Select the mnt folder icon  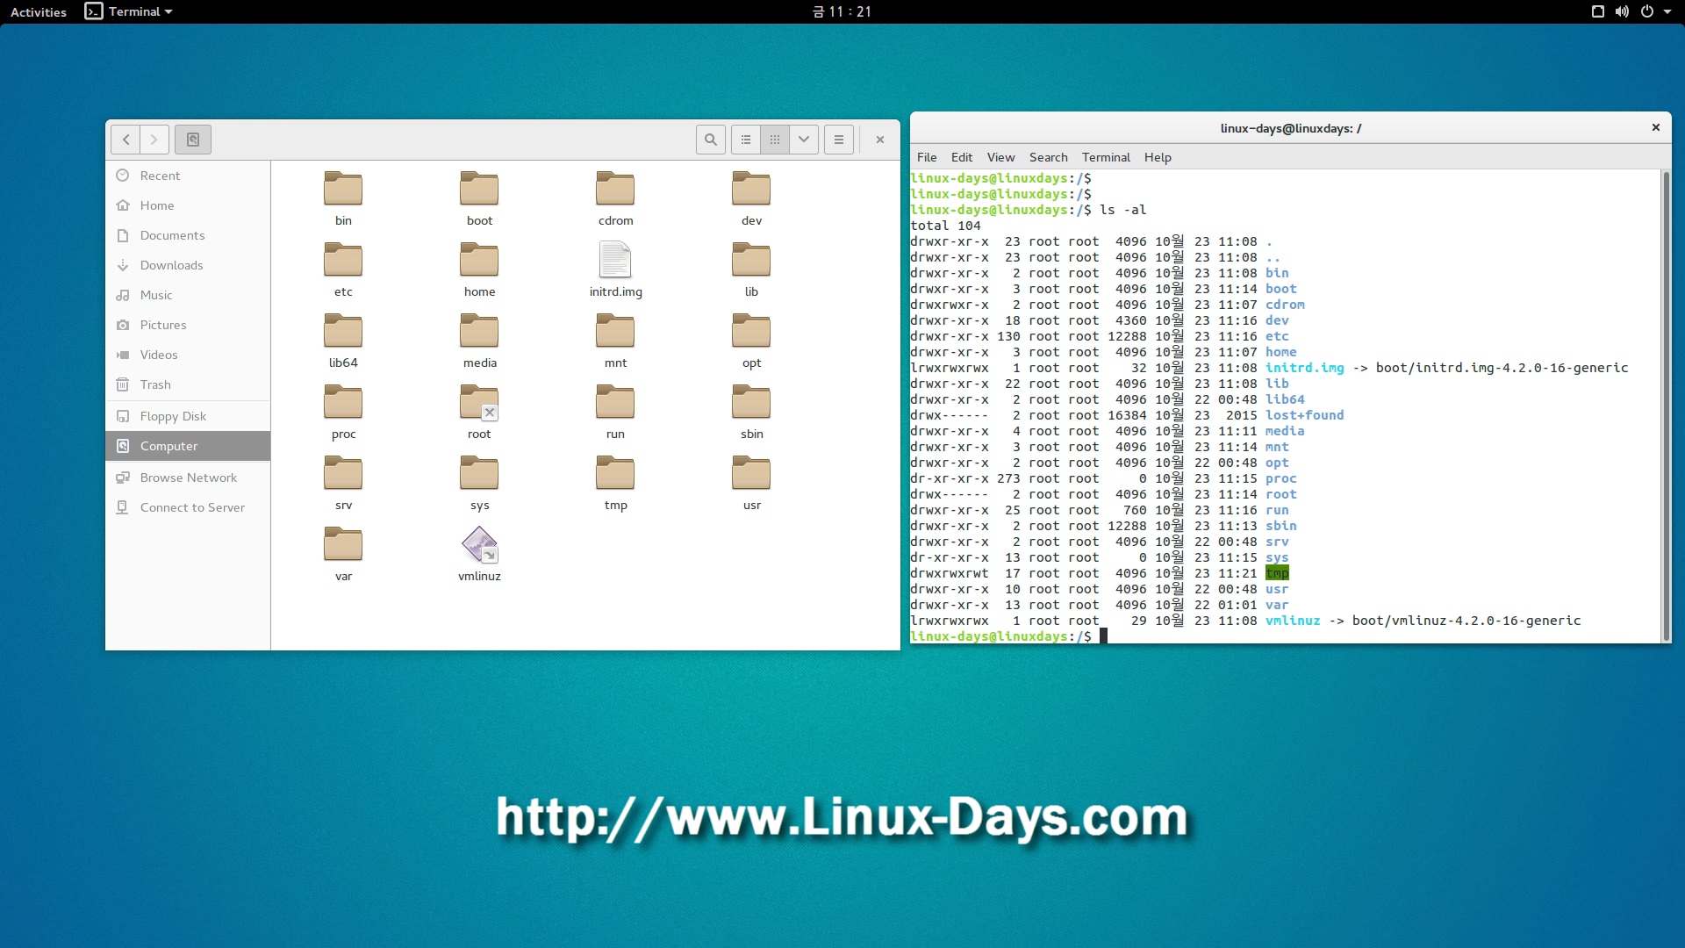[615, 332]
